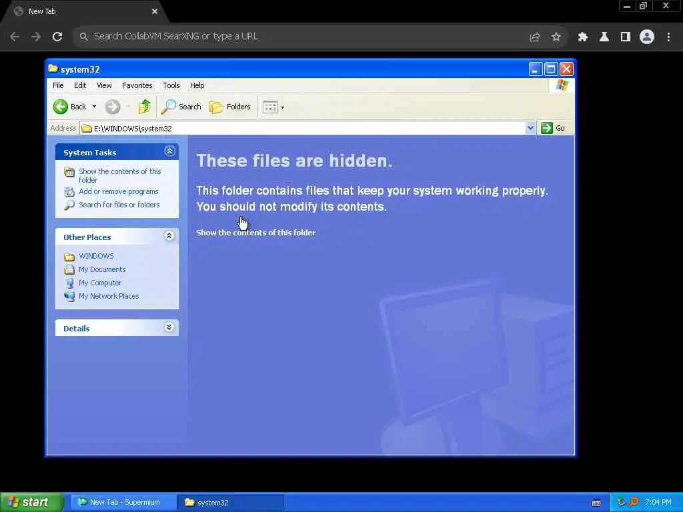Go up one folder level
The height and width of the screenshot is (512, 683).
click(144, 107)
